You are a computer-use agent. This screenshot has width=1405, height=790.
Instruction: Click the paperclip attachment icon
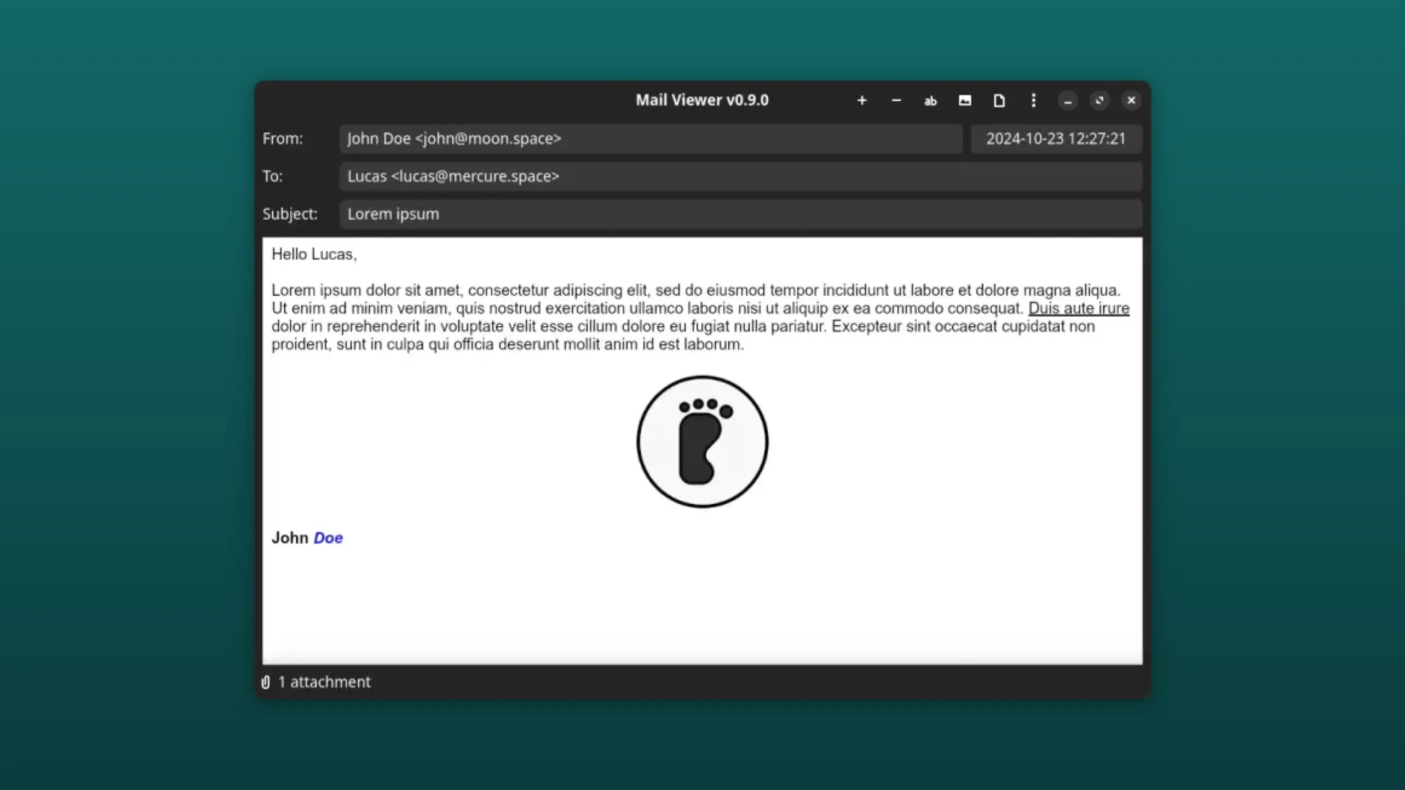tap(266, 682)
